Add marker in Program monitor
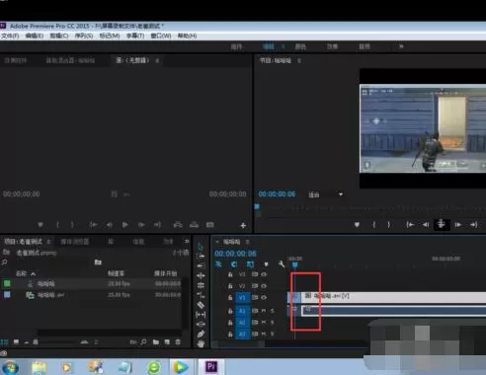 (x=357, y=225)
